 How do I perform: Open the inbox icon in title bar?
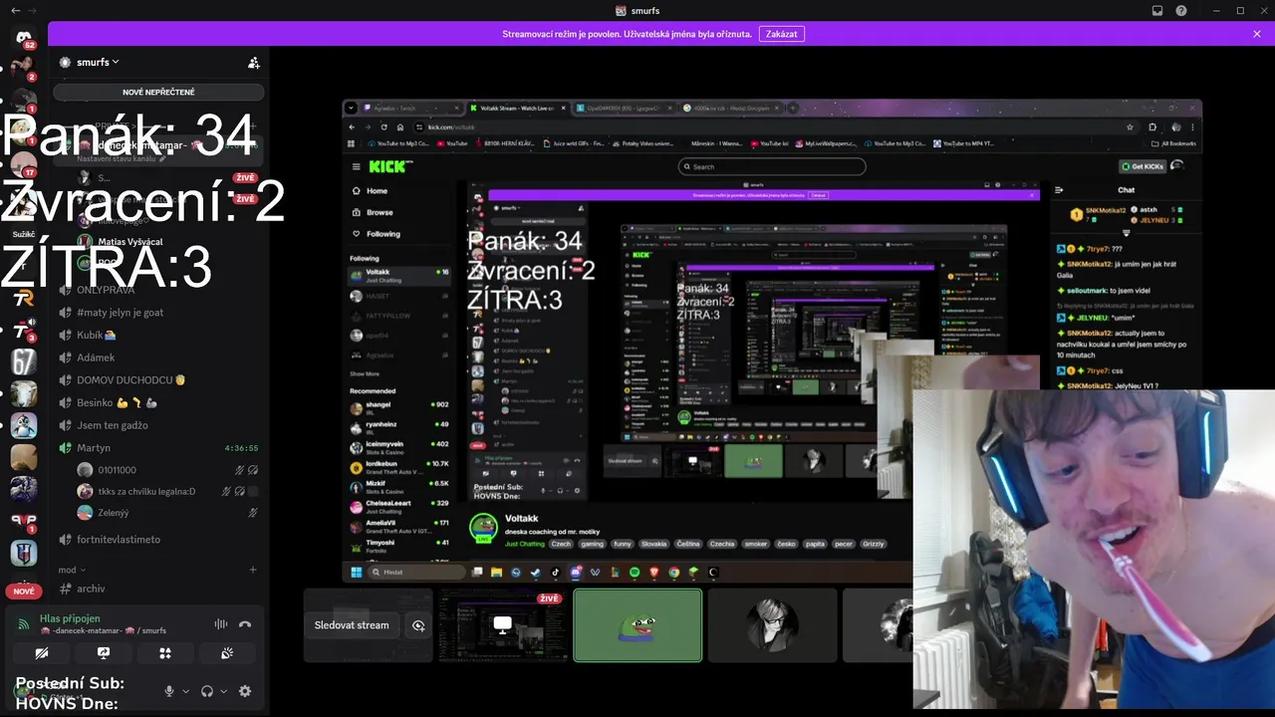[x=1157, y=10]
